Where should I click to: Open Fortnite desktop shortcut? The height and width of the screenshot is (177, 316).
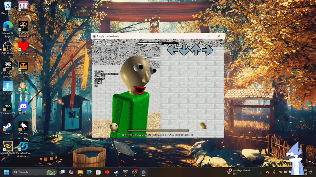[8, 88]
